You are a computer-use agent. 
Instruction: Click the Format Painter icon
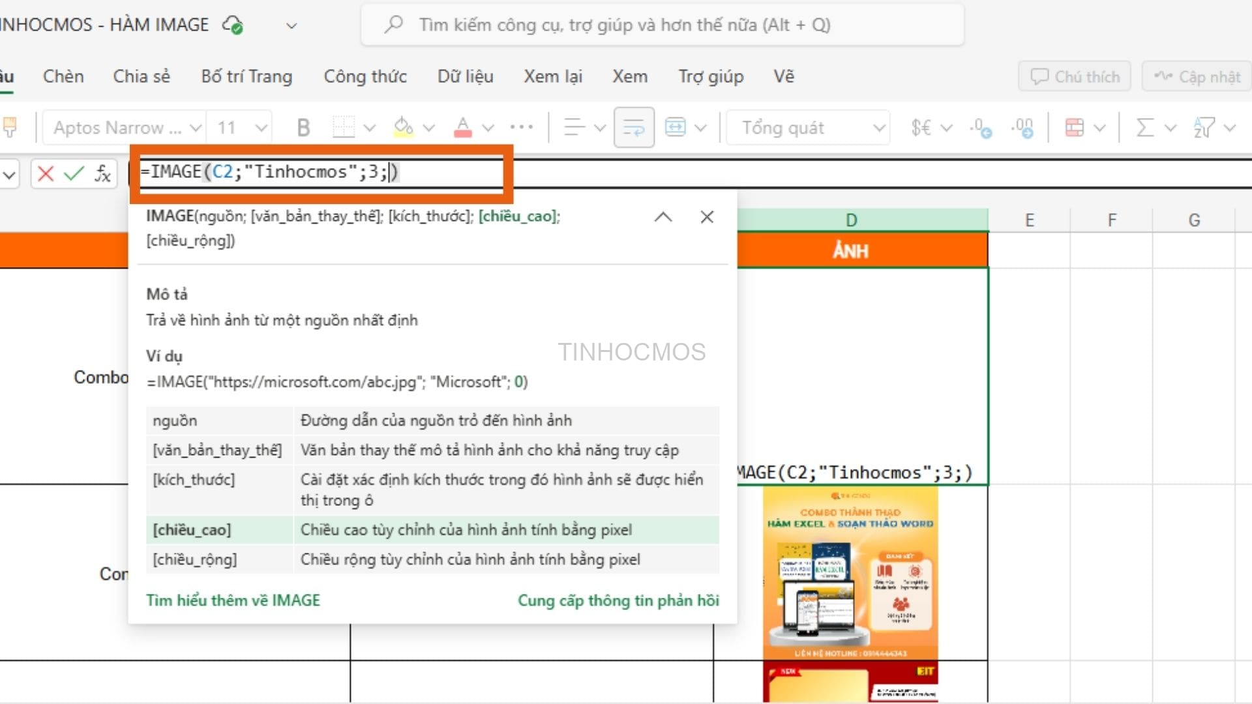tap(10, 128)
